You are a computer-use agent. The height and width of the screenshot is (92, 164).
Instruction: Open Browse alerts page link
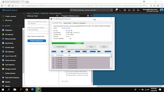coord(83,75)
